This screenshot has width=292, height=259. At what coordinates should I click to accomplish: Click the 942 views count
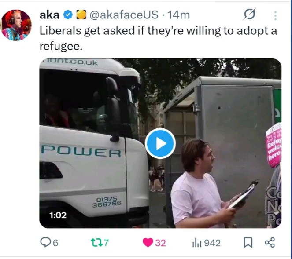(212, 243)
